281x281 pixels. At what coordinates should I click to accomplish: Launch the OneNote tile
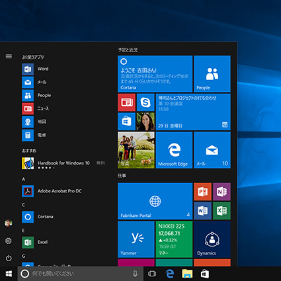221,192
